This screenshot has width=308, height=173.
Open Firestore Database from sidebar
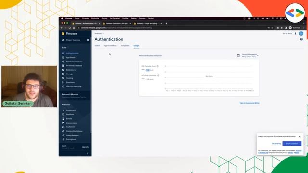click(74, 62)
